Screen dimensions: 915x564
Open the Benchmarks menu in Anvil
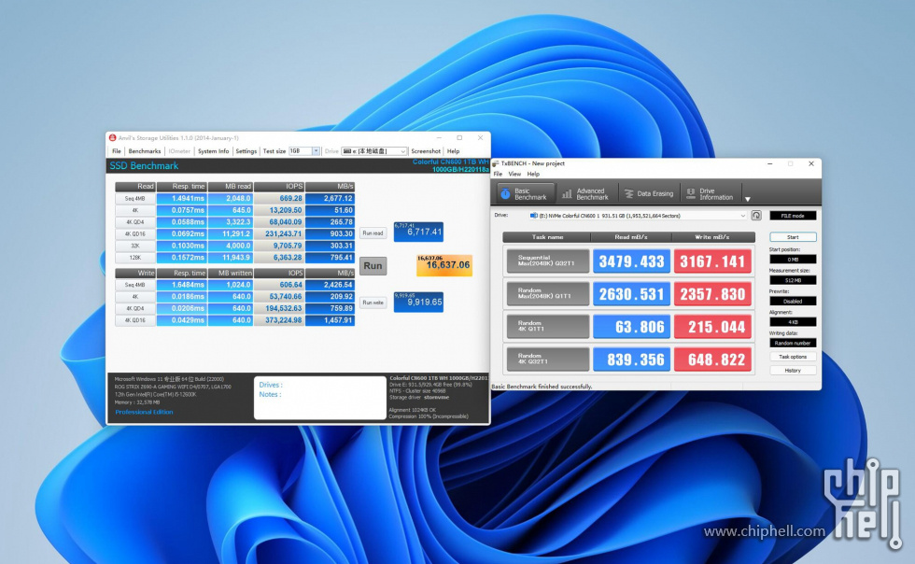click(x=144, y=151)
